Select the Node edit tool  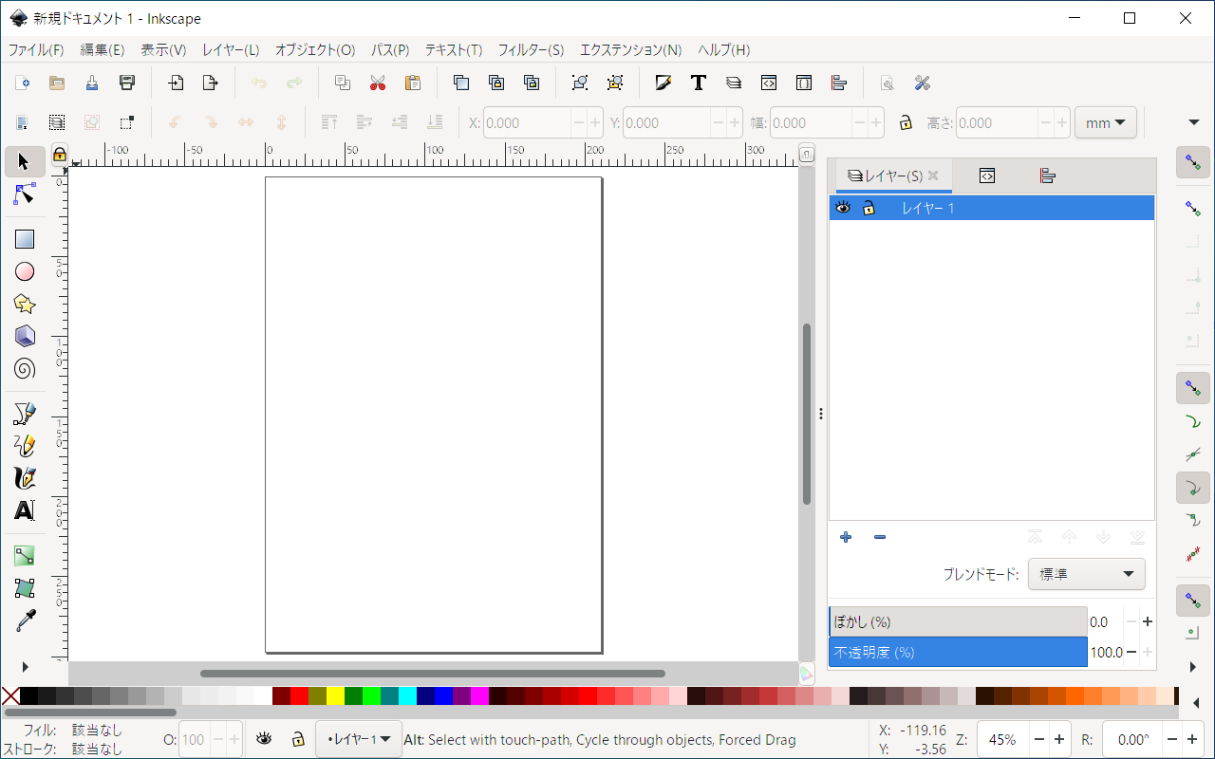pos(25,194)
